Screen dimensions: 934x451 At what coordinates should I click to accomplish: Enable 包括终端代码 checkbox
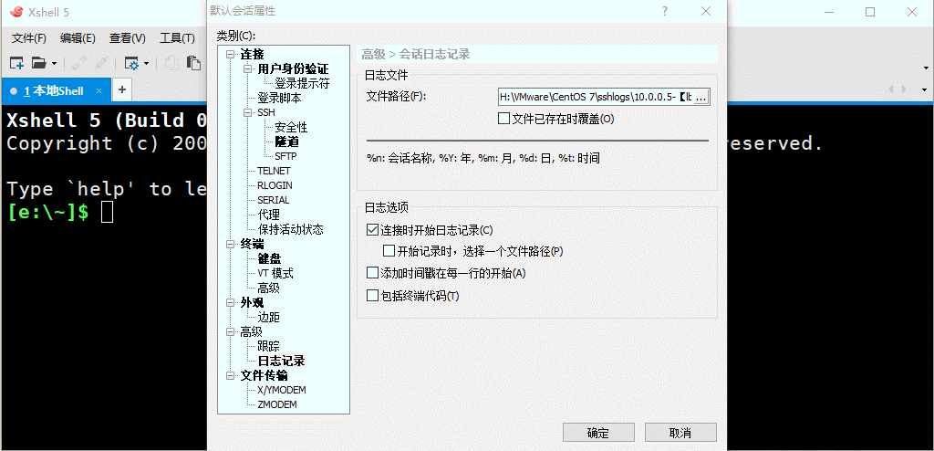pos(372,295)
